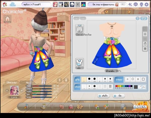The width and height of the screenshot is (151, 118).
Task: Select the pencil draw tool in side toolbar
Action: pyautogui.click(x=145, y=29)
